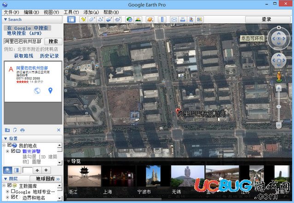Copy search results to My Places folder icon
Image resolution: width=294 pixels, height=203 pixels.
click(7, 130)
